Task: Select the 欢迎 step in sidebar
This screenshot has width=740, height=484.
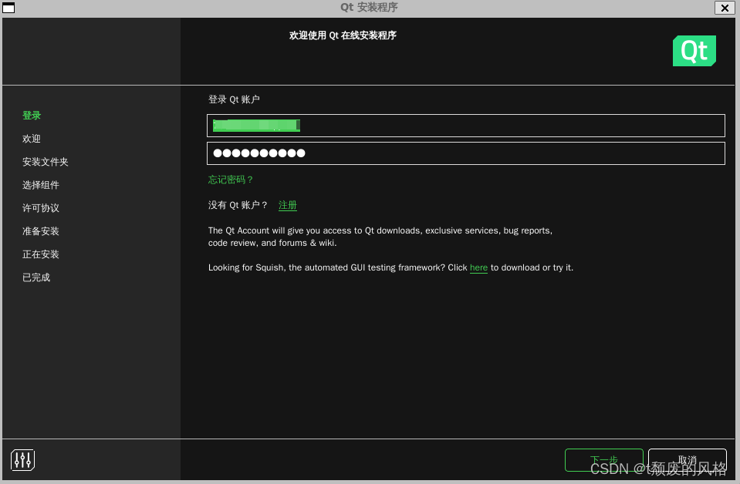Action: tap(32, 139)
